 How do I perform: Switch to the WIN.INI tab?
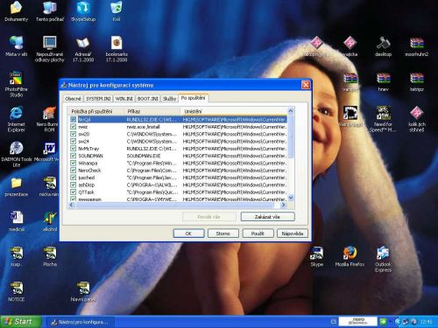click(124, 99)
